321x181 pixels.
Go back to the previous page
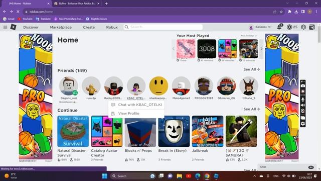tap(5, 12)
